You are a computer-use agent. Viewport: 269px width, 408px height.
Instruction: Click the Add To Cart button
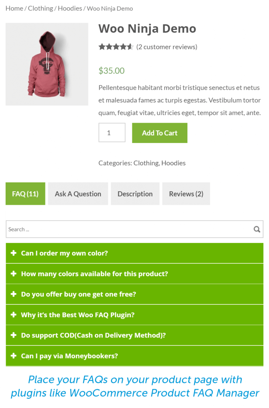click(159, 133)
